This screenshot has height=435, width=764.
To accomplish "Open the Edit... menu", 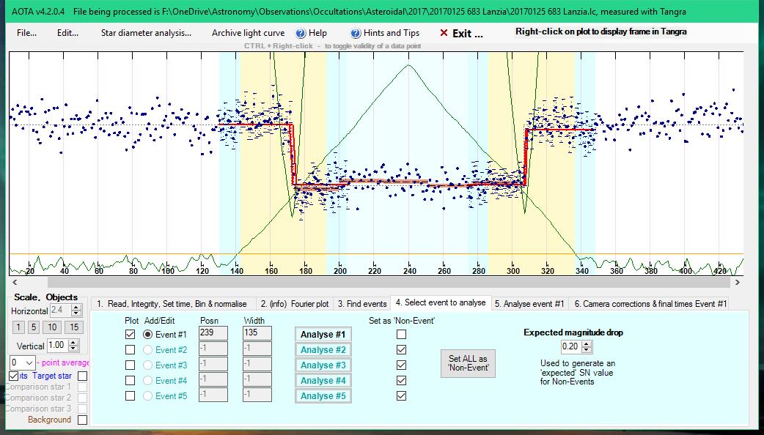I will tap(67, 33).
